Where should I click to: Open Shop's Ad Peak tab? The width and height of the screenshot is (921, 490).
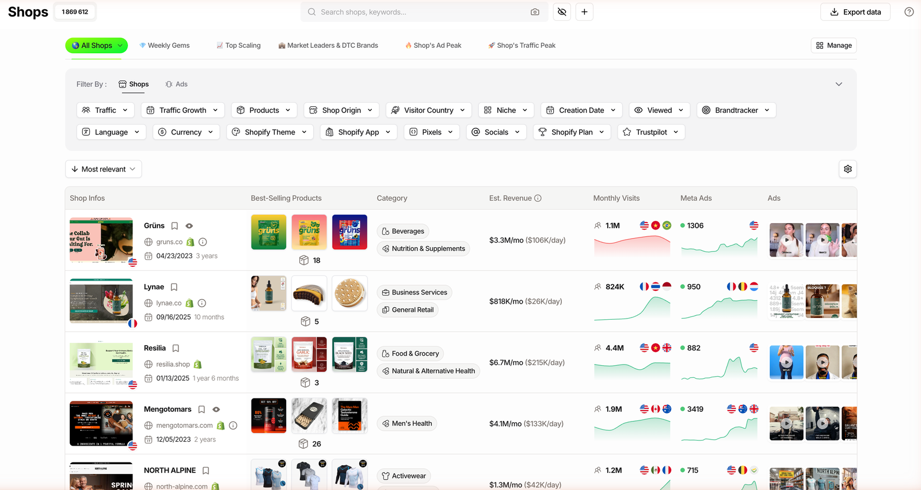pyautogui.click(x=433, y=45)
